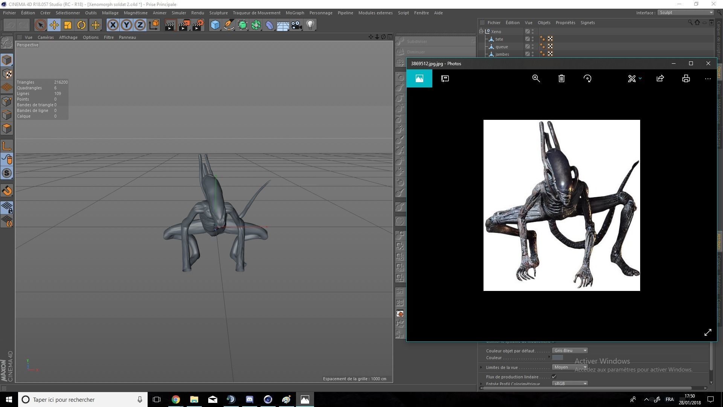Open the MoGraph menu
The width and height of the screenshot is (723, 407).
[295, 13]
